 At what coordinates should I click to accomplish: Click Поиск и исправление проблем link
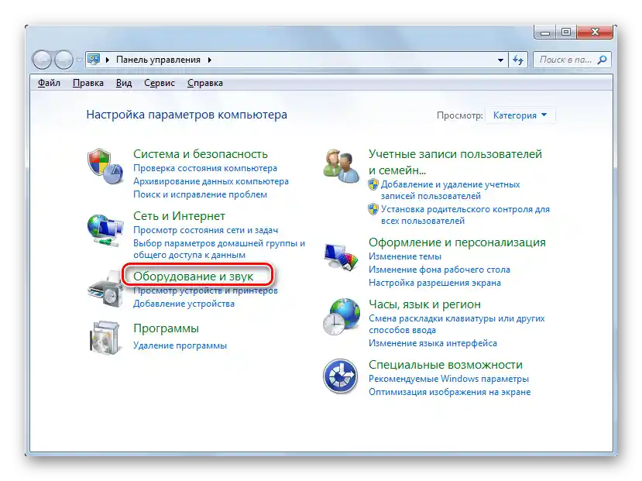point(200,194)
